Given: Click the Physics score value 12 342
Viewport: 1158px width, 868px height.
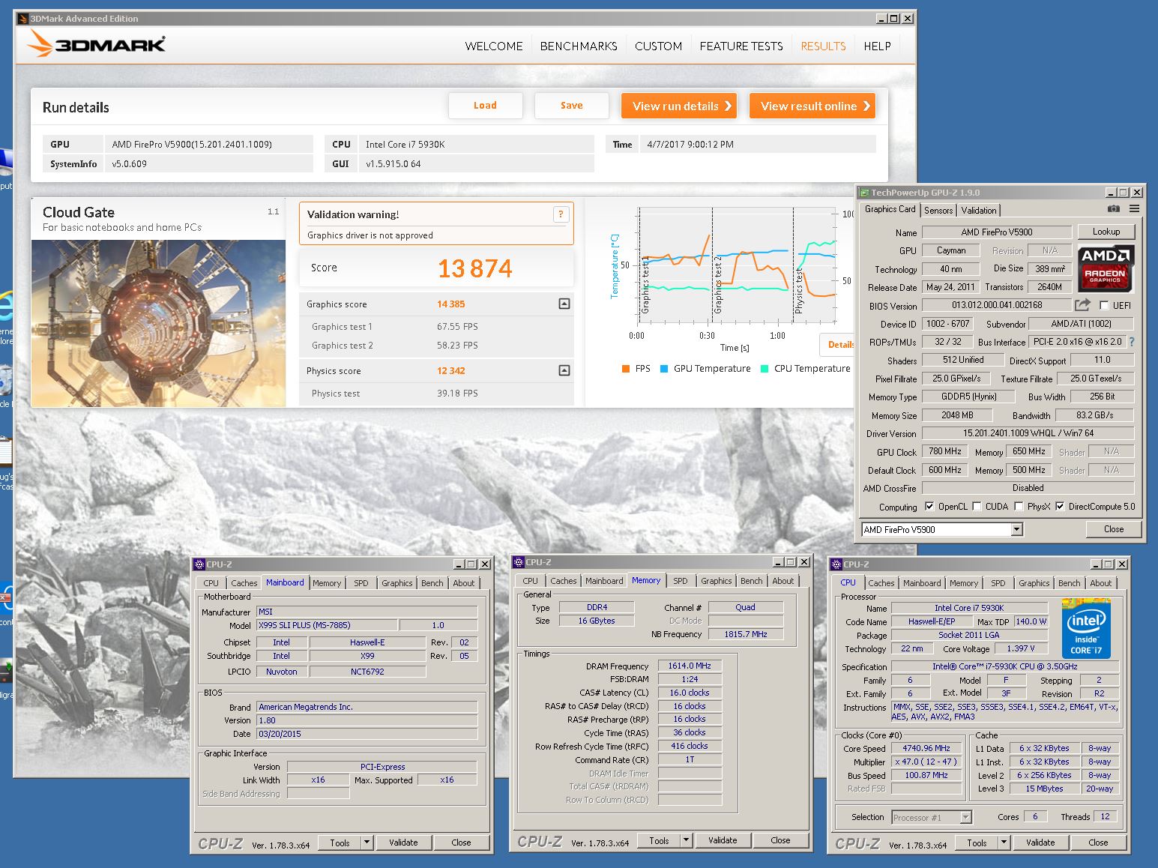Looking at the screenshot, I should (x=450, y=371).
